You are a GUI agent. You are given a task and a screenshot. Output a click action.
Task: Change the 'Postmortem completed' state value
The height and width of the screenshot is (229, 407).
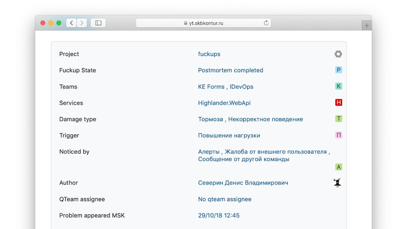pos(231,70)
